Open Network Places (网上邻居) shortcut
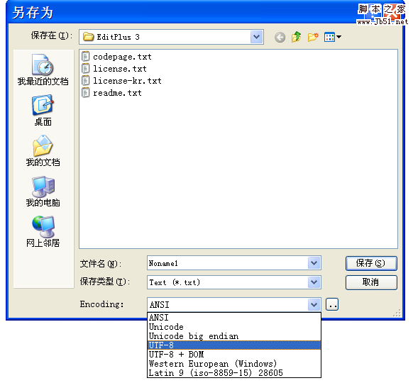This screenshot has width=413, height=383. 43,232
